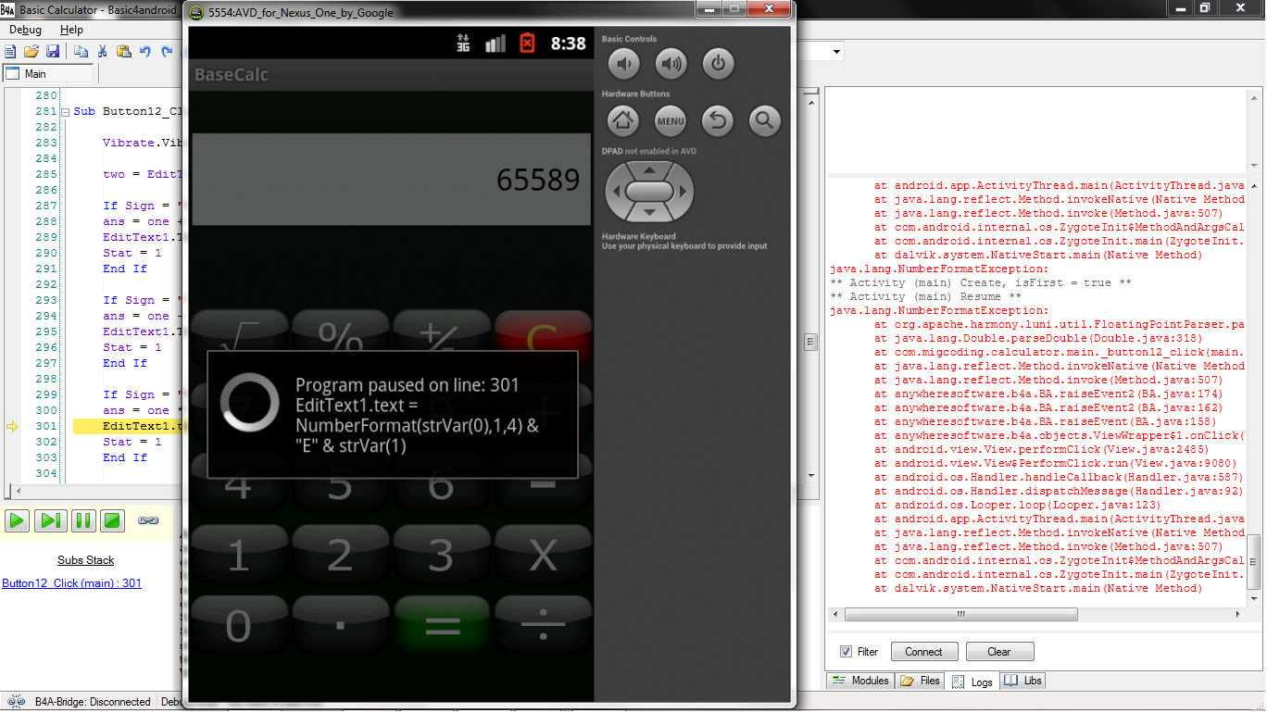Click the emulator Home hardware button
Screen dimensions: 1267x713
click(x=623, y=120)
